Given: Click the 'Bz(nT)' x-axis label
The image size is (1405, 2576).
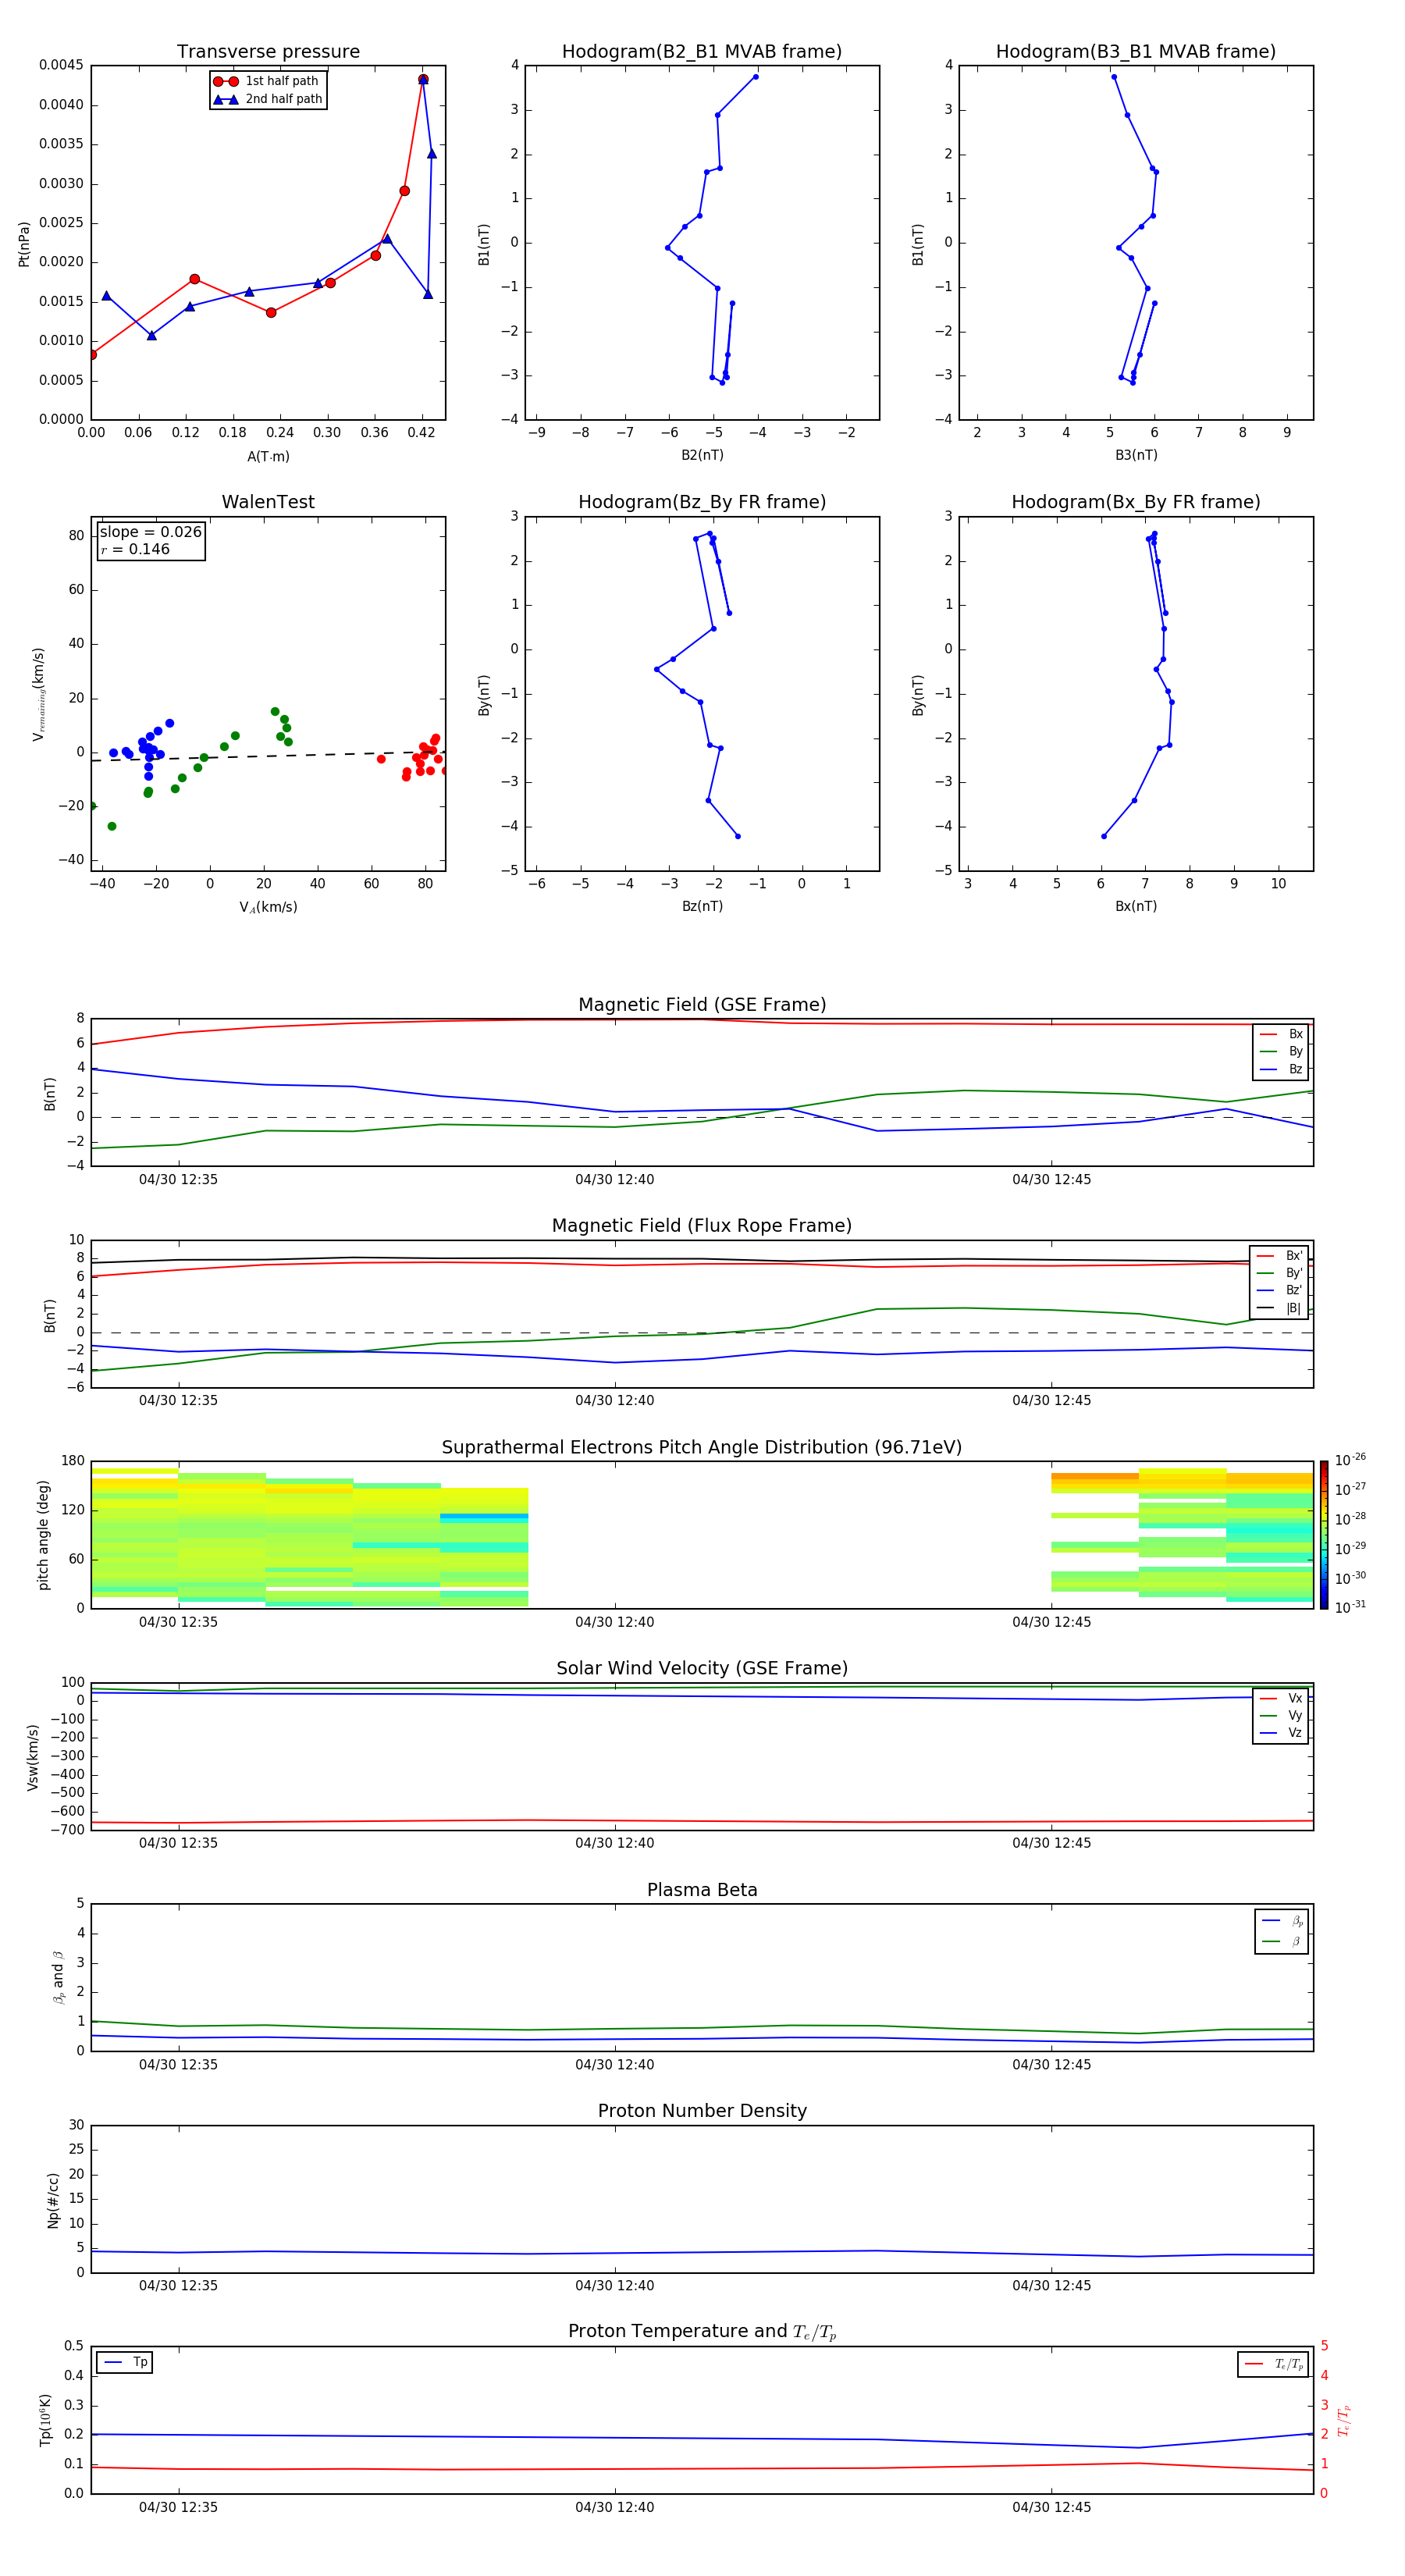Looking at the screenshot, I should [702, 906].
